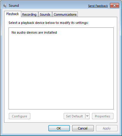This screenshot has width=122, height=136.
Task: Click the Apply button
Action: pyautogui.click(x=107, y=128)
